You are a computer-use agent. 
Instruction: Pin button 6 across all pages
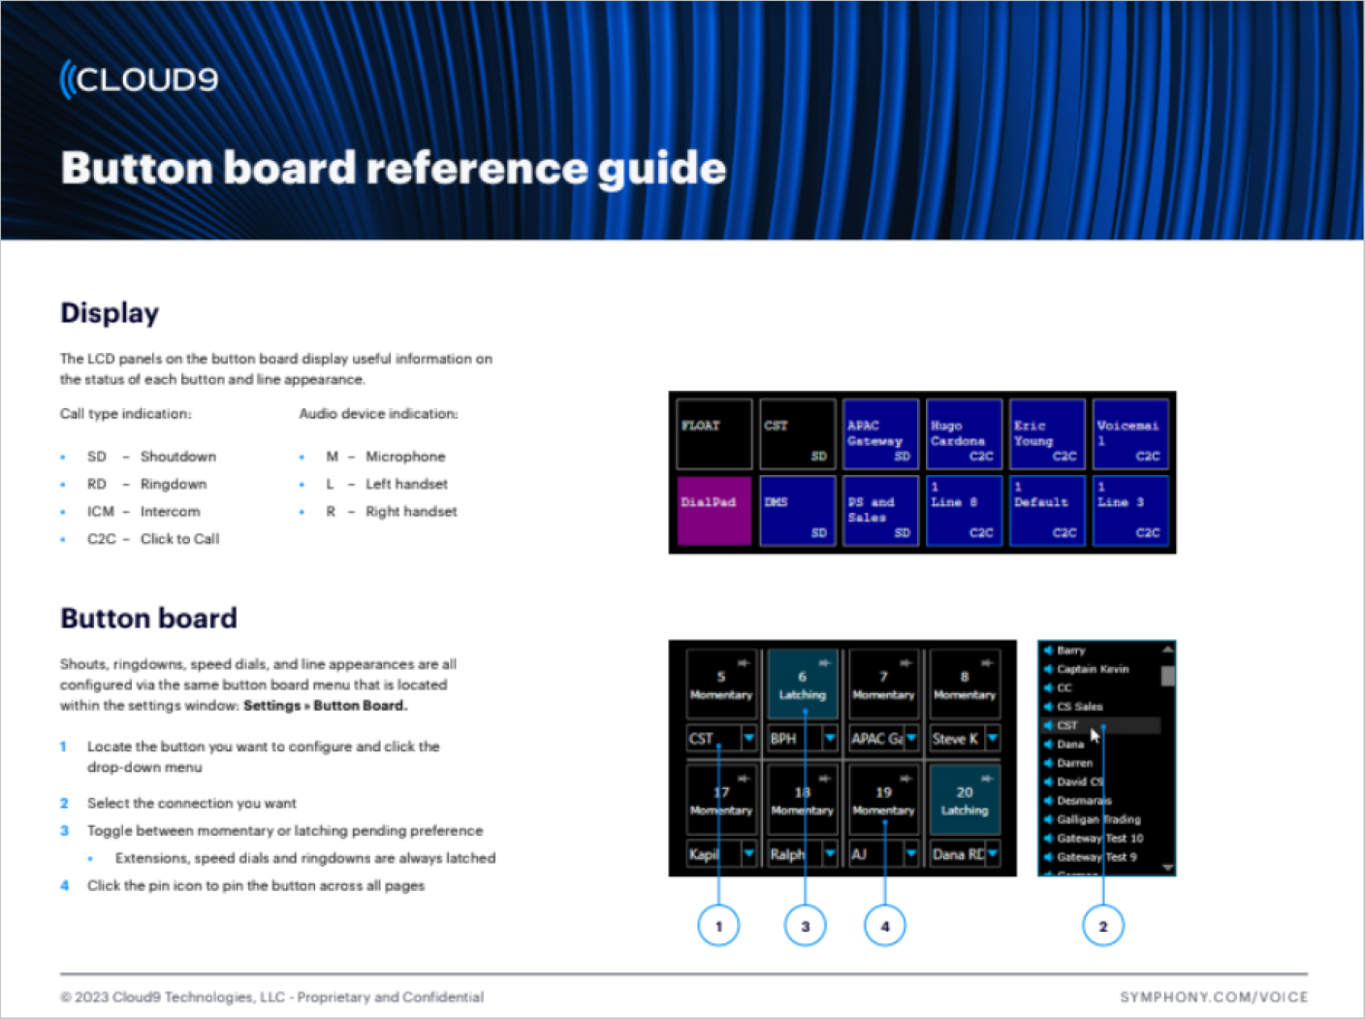click(x=824, y=662)
